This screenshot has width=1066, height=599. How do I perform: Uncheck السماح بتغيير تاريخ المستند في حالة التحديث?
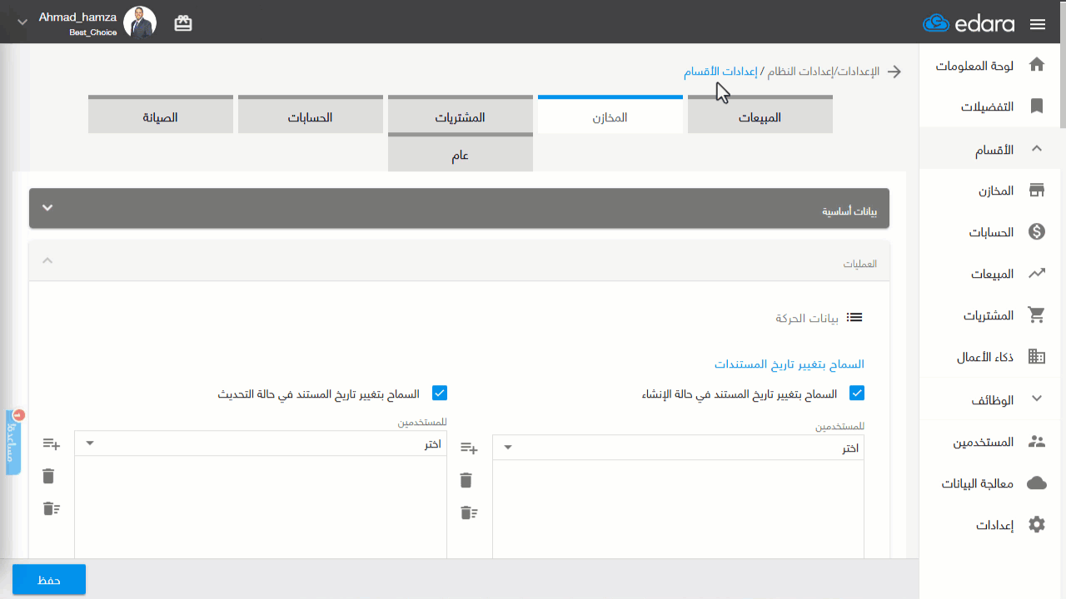click(440, 393)
